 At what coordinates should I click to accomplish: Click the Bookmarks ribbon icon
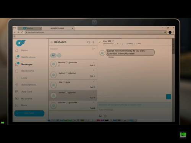point(17,71)
